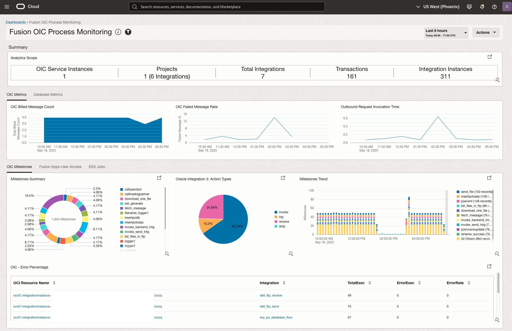Screen dimensions: 512x331
Task: Click the notification bell icon
Action: click(482, 7)
